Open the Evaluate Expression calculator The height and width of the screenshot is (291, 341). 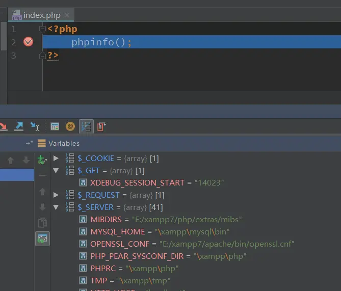[x=55, y=126]
